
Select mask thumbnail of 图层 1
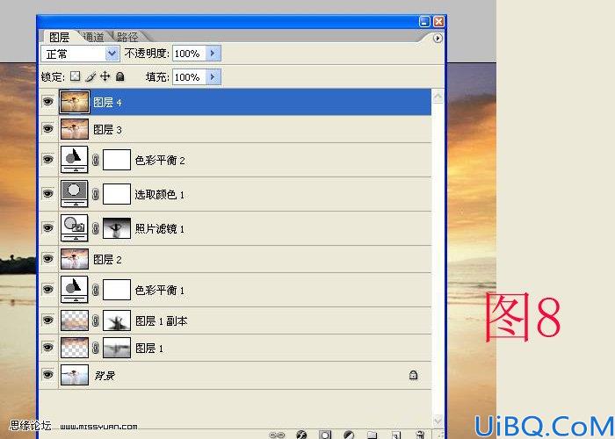(117, 348)
